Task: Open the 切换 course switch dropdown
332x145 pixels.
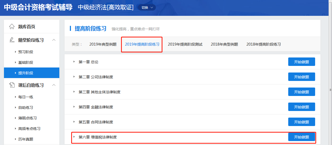Action: (147, 8)
